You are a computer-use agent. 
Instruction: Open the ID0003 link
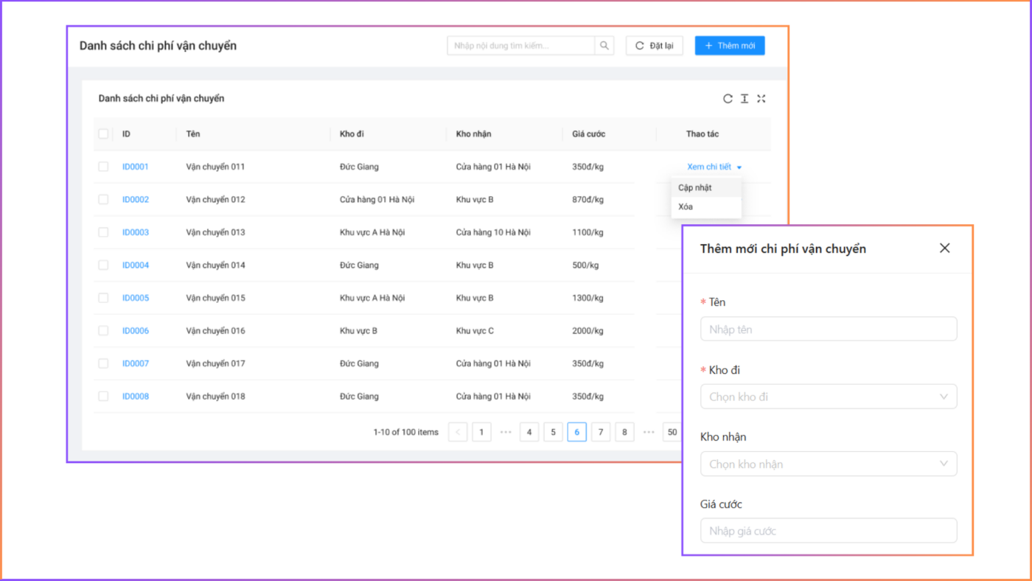tap(136, 232)
